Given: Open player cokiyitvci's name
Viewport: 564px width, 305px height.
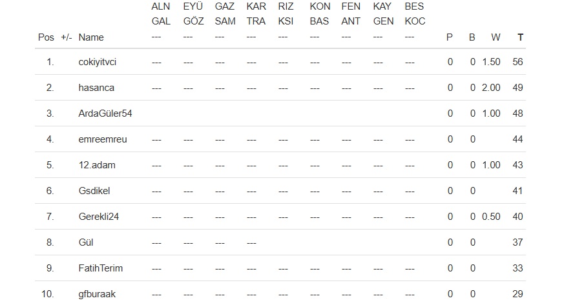Looking at the screenshot, I should coord(97,62).
